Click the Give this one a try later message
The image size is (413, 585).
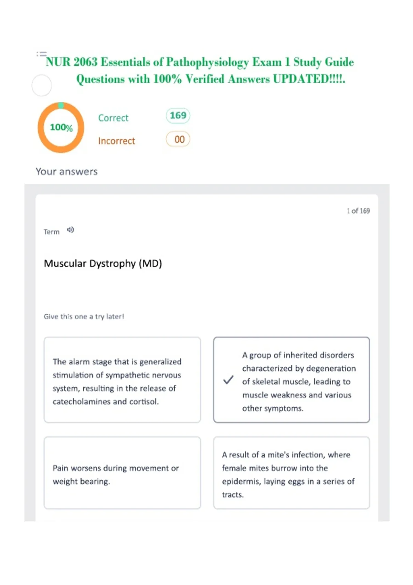point(84,317)
